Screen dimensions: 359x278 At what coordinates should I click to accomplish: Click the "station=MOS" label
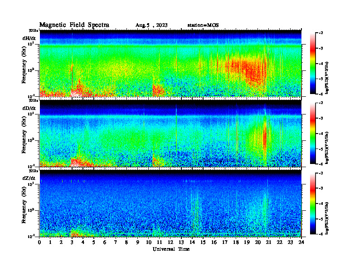point(203,25)
